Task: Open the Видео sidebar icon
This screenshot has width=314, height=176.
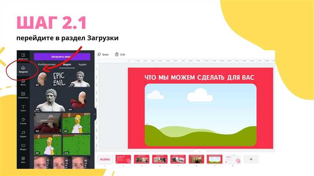Action: (23, 147)
